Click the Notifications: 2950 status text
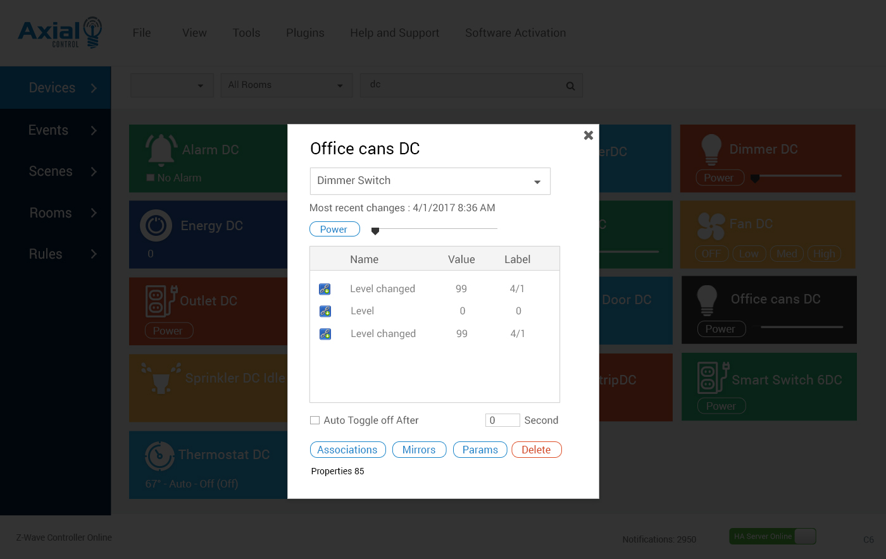 (659, 539)
